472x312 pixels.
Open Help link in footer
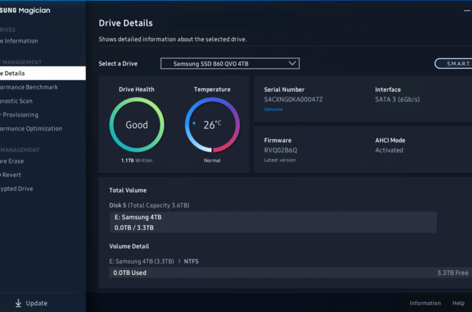click(x=459, y=304)
